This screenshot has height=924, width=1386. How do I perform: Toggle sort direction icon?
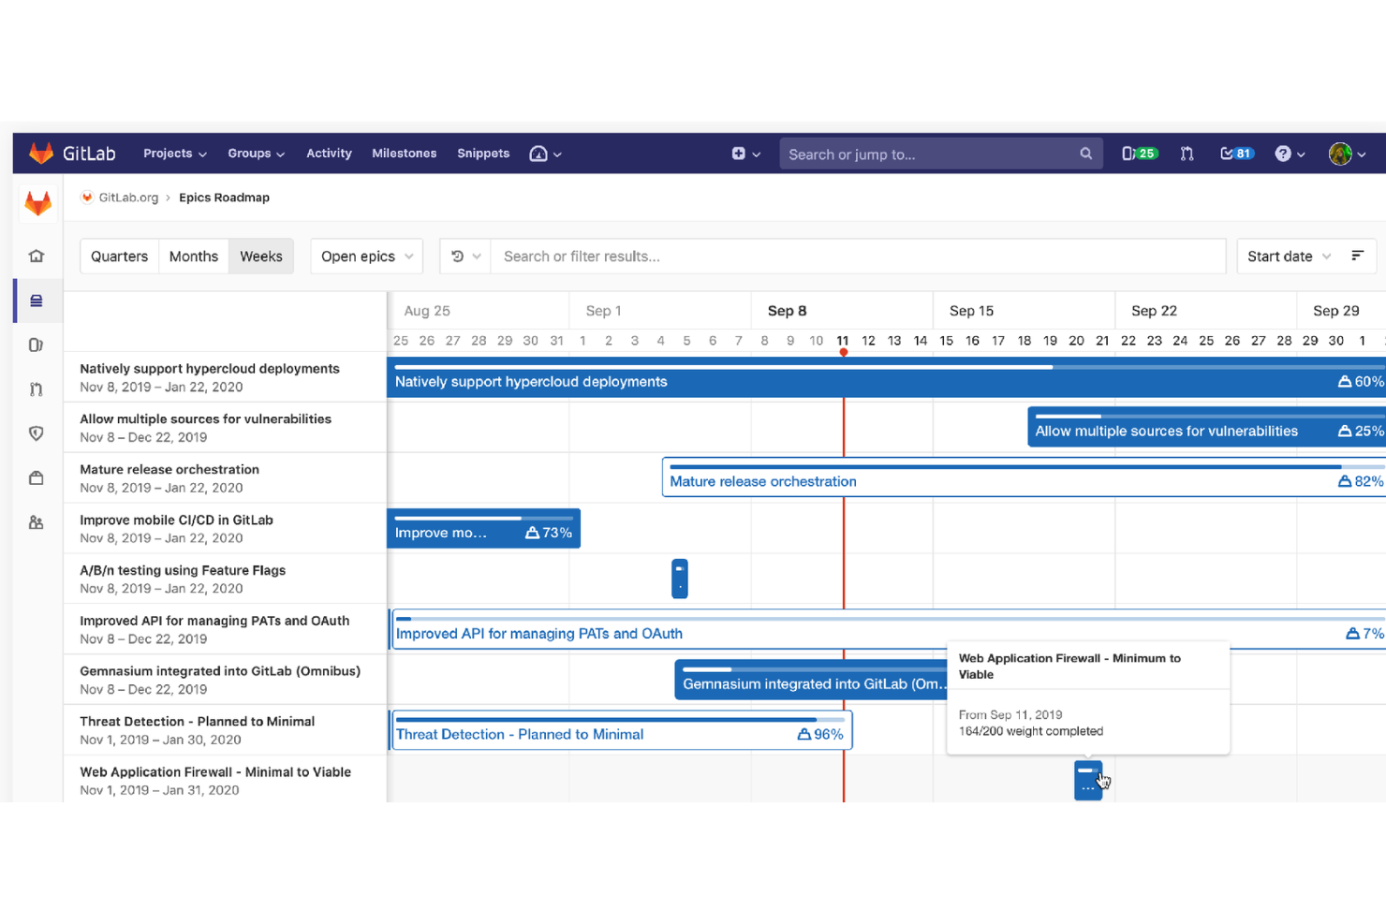[1357, 256]
